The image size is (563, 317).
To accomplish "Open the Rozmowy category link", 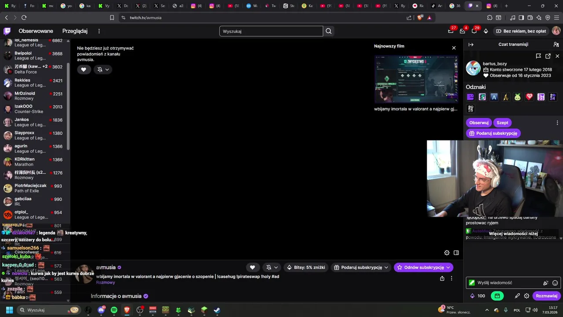I will point(106,283).
